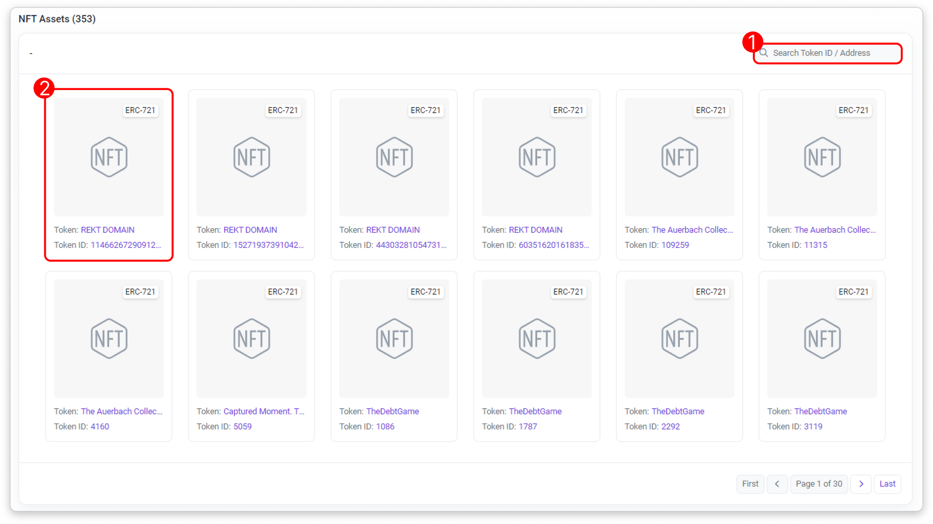Click the First page button
Image resolution: width=933 pixels, height=524 pixels.
pyautogui.click(x=750, y=484)
